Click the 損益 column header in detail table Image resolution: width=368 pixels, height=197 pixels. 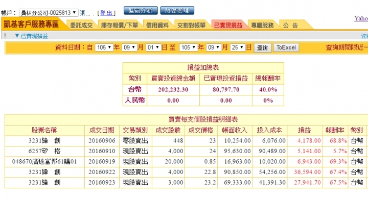tap(305, 130)
